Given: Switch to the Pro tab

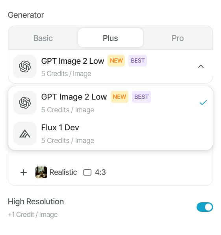Looking at the screenshot, I should coord(178,38).
